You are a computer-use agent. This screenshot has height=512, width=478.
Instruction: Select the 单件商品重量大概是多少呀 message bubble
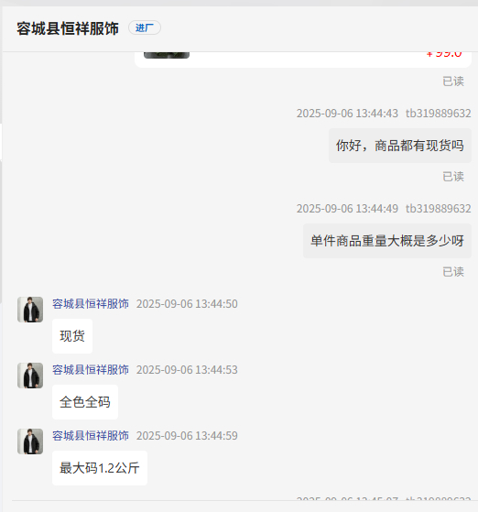(x=387, y=241)
